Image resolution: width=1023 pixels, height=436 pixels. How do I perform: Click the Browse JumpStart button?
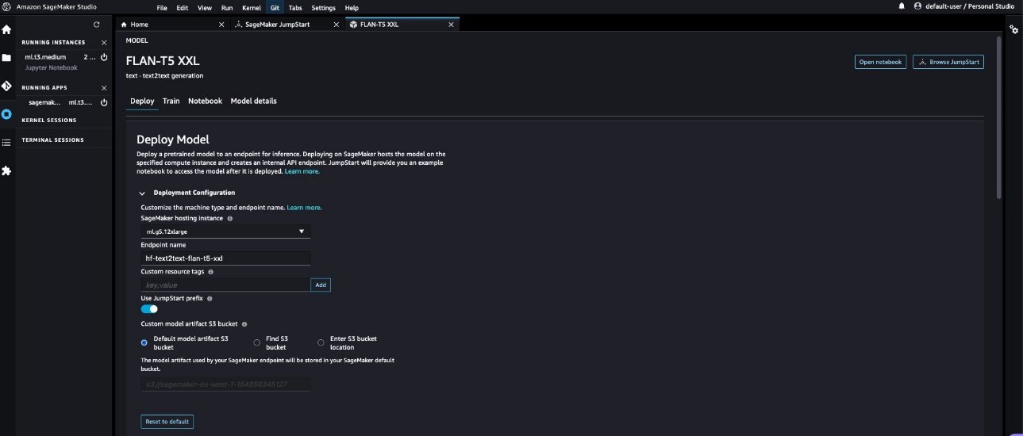tap(948, 62)
